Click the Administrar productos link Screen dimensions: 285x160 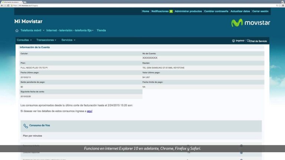(188, 11)
